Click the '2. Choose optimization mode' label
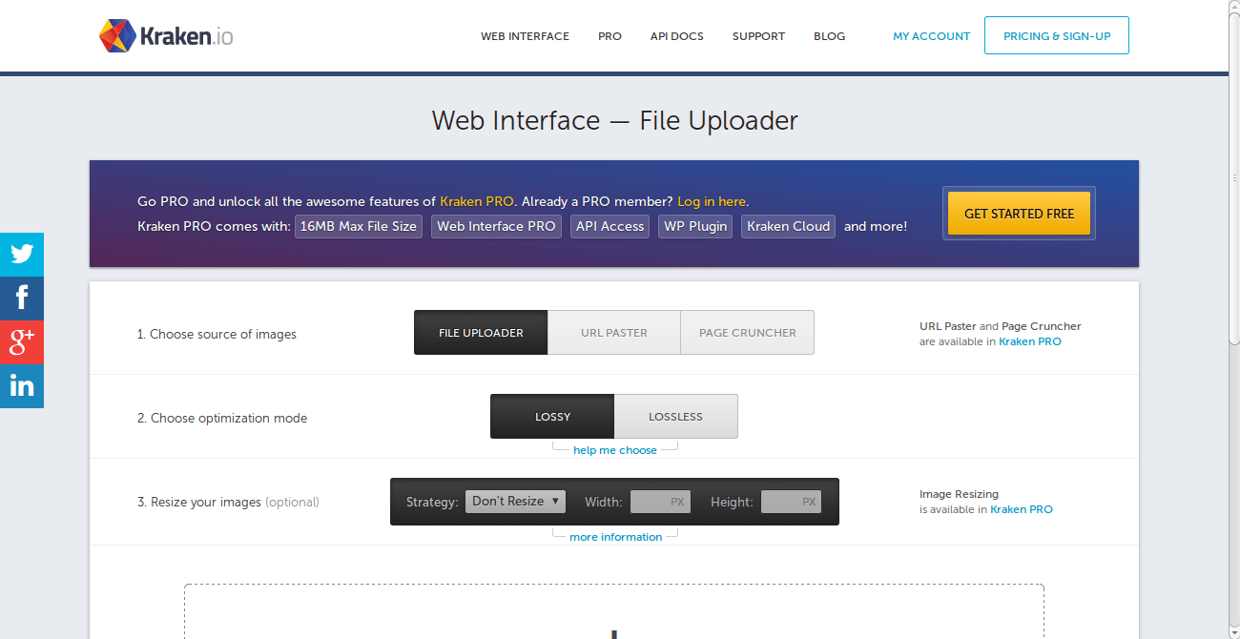The width and height of the screenshot is (1240, 639). click(x=222, y=419)
